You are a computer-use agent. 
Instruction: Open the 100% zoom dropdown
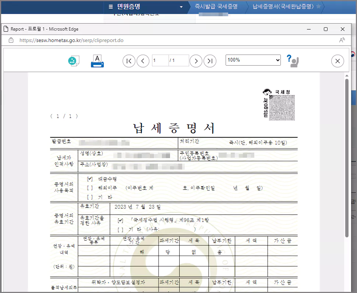(253, 60)
